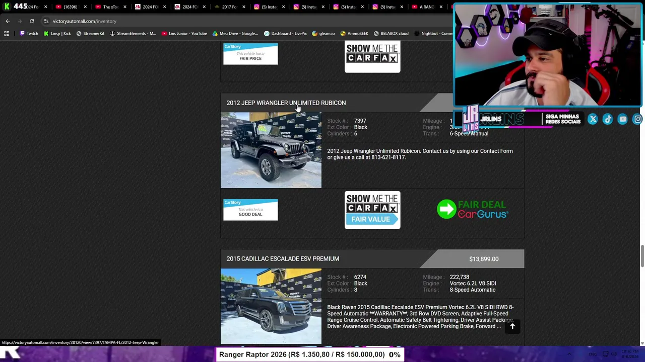This screenshot has width=645, height=362.
Task: Click the page's vertical scrollbar thumb
Action: (x=642, y=256)
